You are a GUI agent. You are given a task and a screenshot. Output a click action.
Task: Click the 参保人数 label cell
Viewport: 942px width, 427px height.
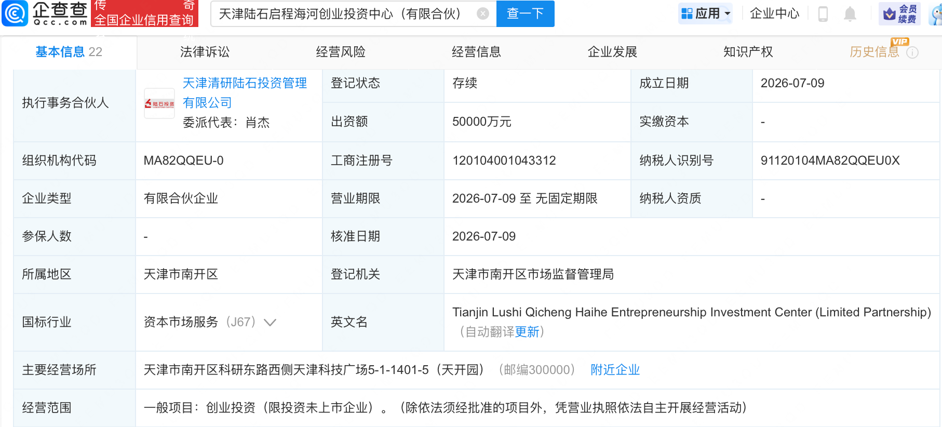(75, 236)
